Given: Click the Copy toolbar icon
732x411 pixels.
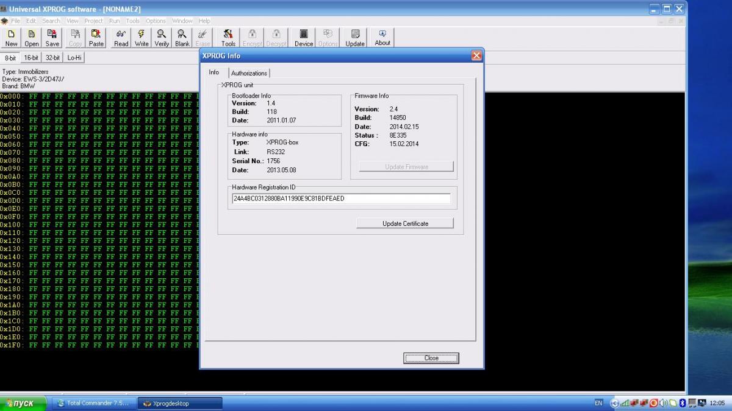Looking at the screenshot, I should tap(76, 38).
